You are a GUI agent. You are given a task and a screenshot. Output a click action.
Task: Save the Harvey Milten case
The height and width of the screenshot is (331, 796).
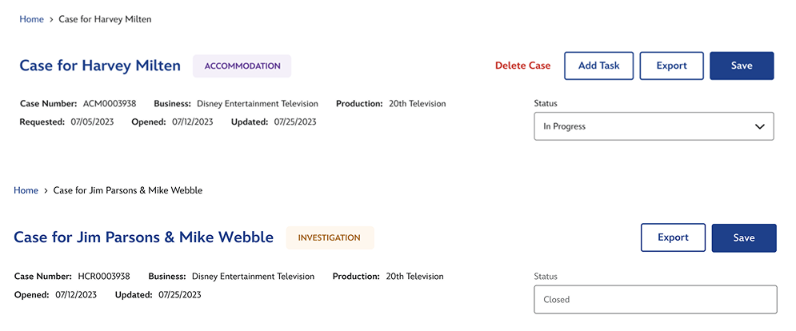(742, 66)
